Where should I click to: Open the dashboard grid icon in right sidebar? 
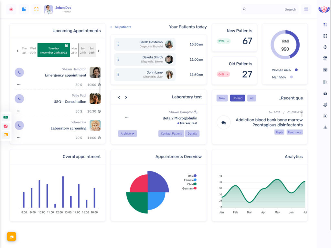point(325,24)
